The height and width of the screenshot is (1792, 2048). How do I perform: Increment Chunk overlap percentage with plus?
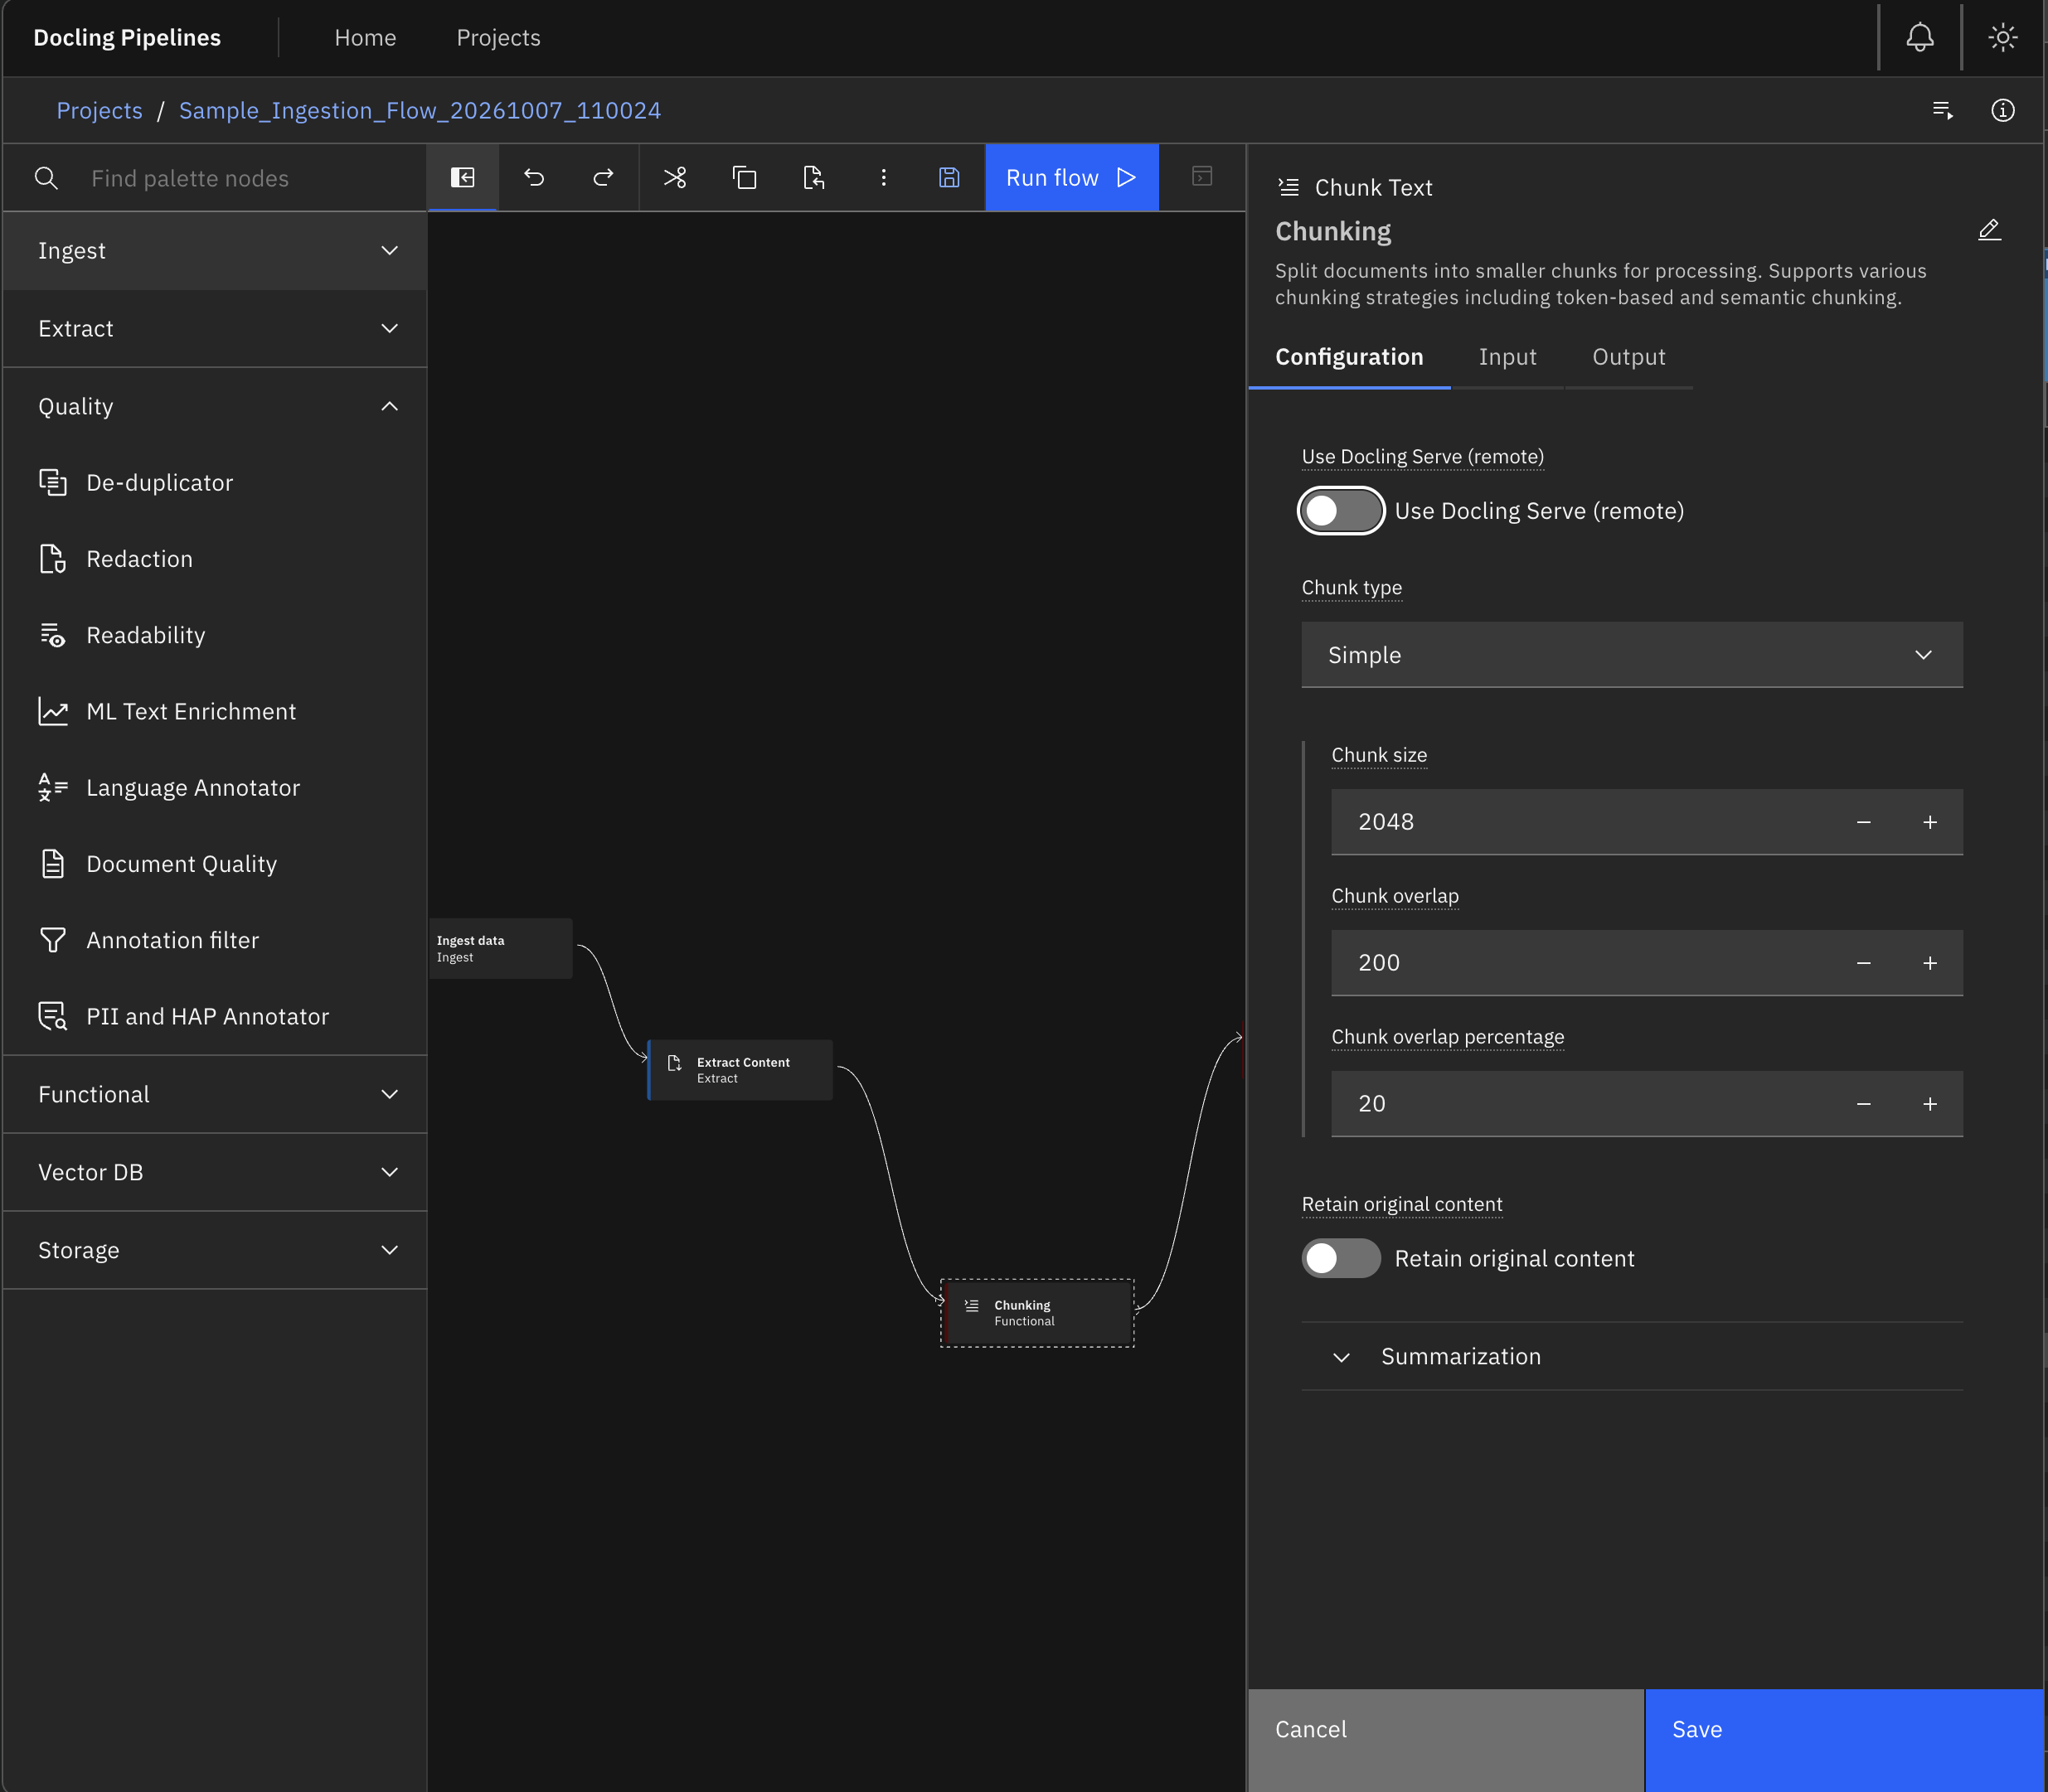pos(1930,1104)
